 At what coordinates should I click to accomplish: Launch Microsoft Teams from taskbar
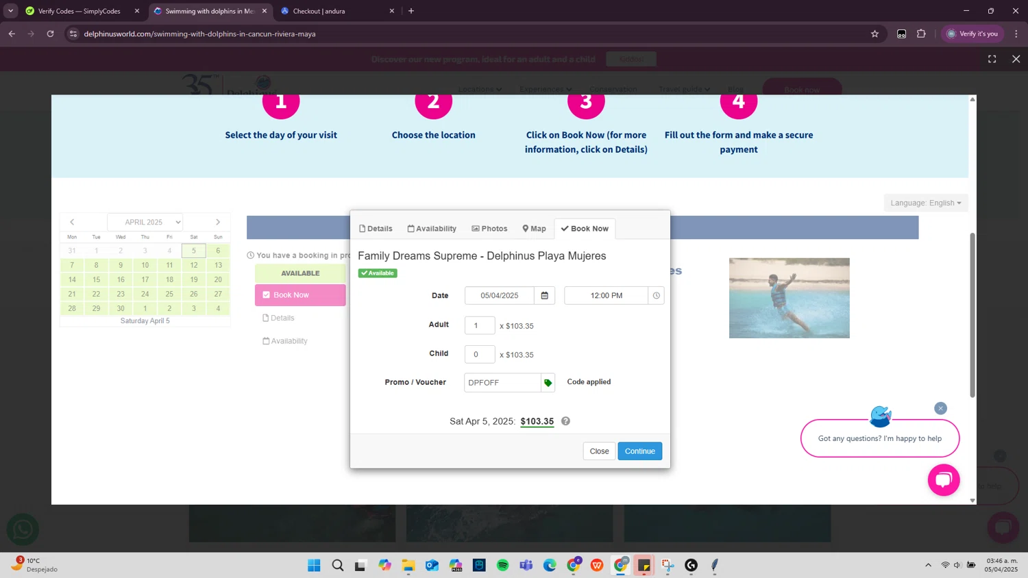click(526, 565)
